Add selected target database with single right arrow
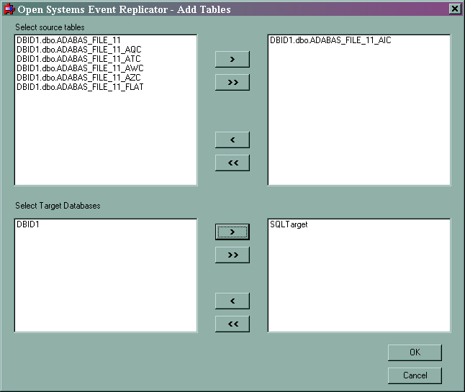465x392 pixels. [x=232, y=232]
